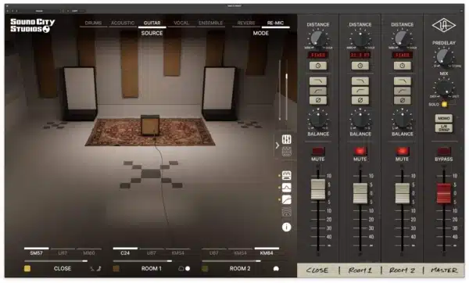Viewport: 469px width, 283px height.
Task: Select the omni circle pattern for Room 1
Action: (x=188, y=269)
